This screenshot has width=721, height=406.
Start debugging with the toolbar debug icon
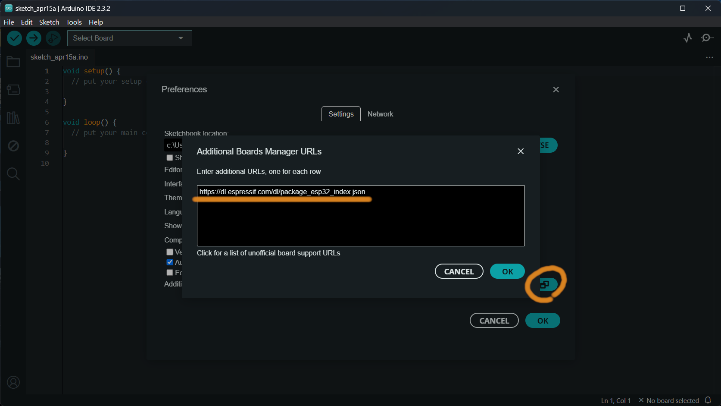[x=53, y=38]
